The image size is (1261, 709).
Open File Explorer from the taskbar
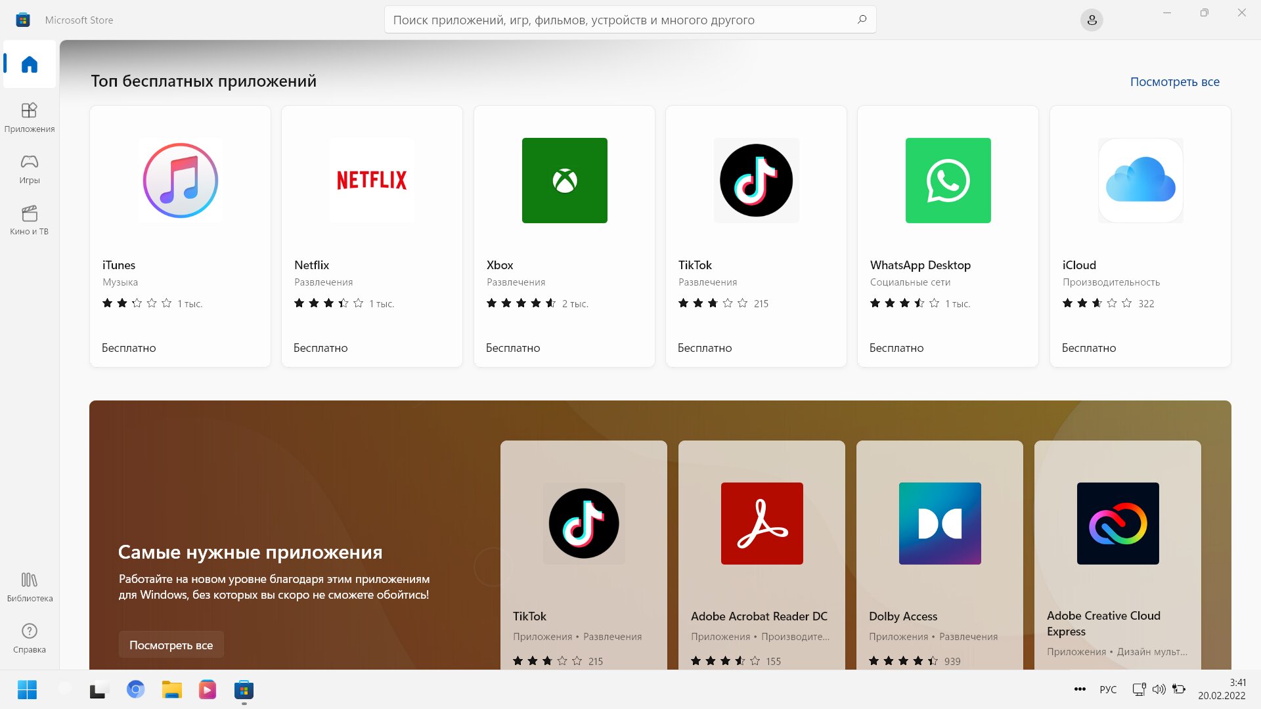point(171,689)
